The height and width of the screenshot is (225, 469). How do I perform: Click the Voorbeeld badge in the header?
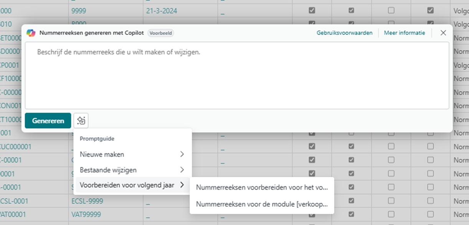(x=161, y=33)
